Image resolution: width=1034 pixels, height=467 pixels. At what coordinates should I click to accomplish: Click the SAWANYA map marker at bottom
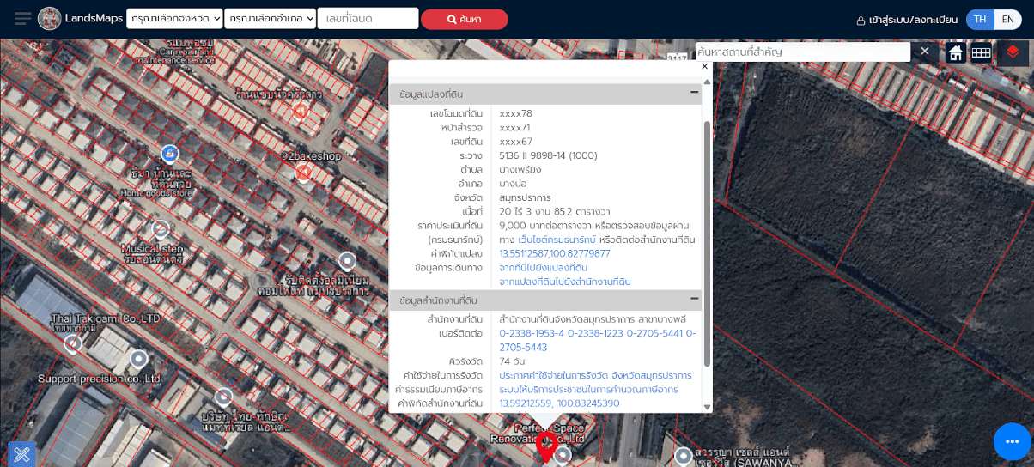683,456
